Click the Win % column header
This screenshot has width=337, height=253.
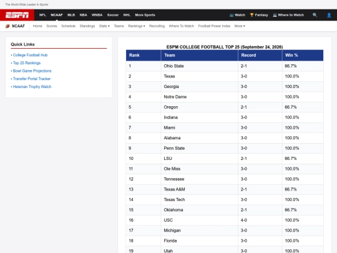(303, 56)
